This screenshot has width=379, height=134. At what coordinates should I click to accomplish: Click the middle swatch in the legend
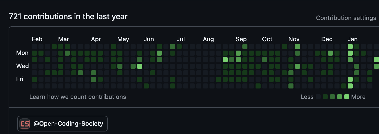[332, 97]
